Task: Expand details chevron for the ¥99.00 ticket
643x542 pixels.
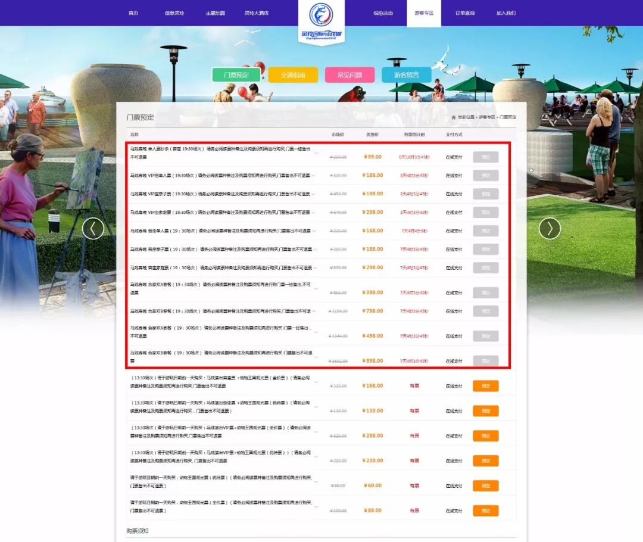Action: pos(316,153)
